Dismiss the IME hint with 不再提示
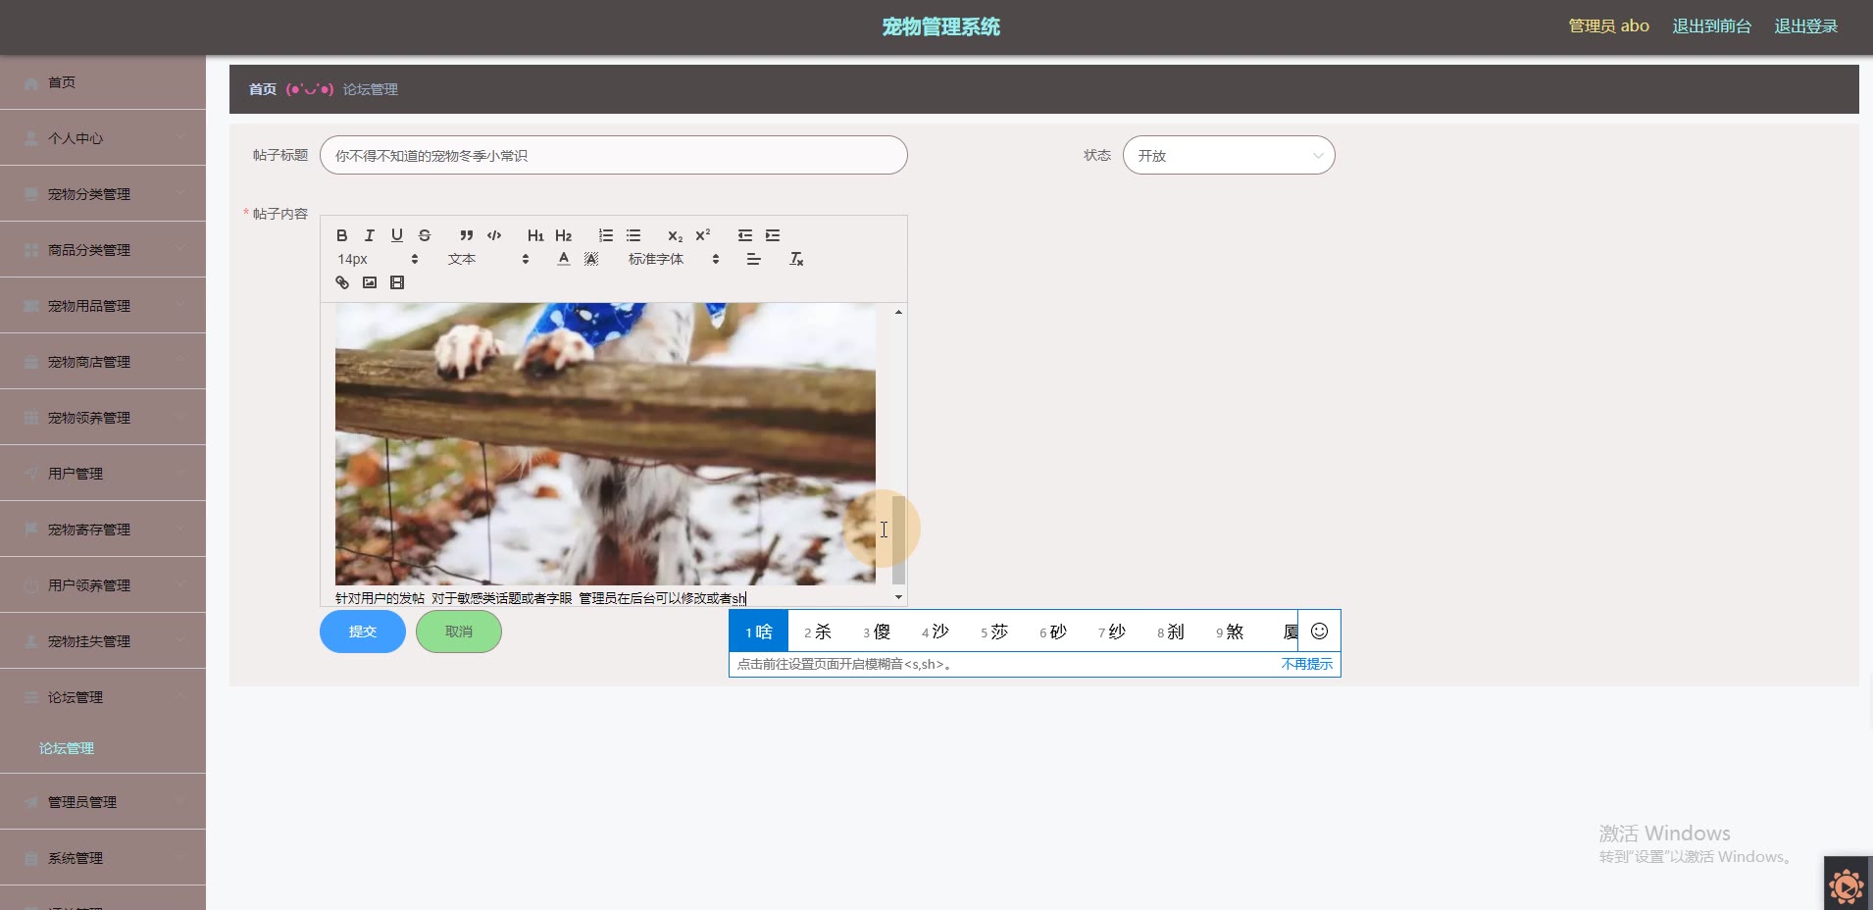Viewport: 1873px width, 910px height. click(x=1306, y=664)
